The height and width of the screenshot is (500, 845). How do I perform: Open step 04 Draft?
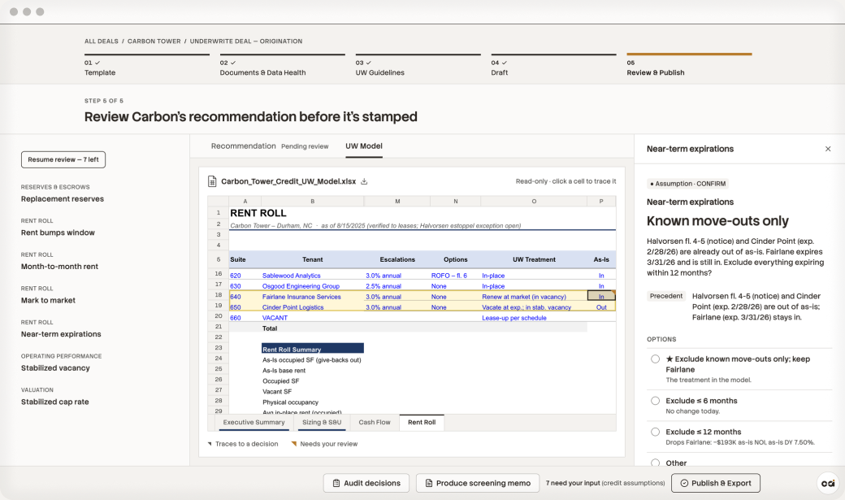(x=553, y=65)
